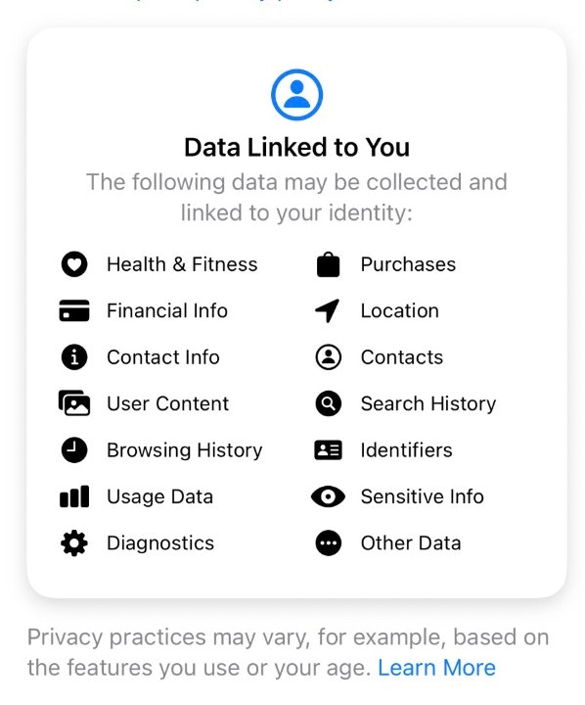Select the Identifiers ID card icon
585x705 pixels.
(x=329, y=450)
